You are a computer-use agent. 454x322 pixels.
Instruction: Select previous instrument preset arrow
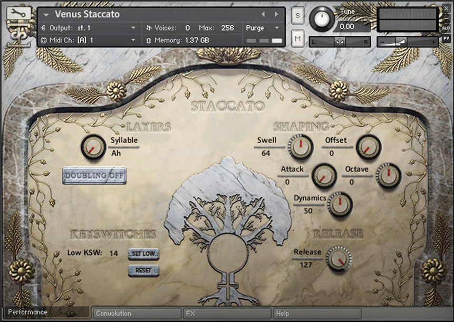coord(263,14)
